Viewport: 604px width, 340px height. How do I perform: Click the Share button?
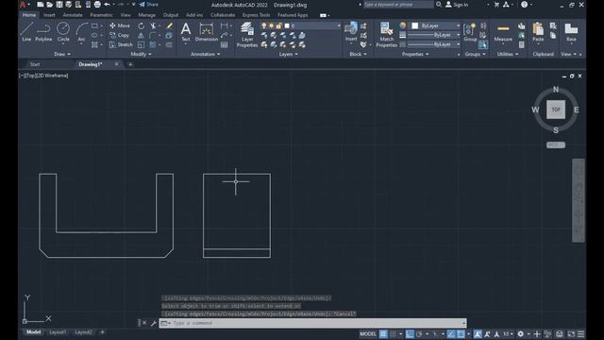149,5
